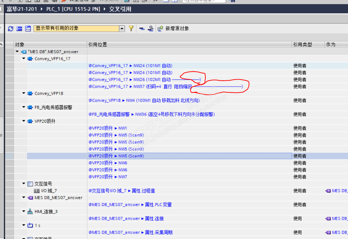Image resolution: width=348 pixels, height=239 pixels.
Task: Collapse the Convey_VFP16_17 node
Action: coord(24,59)
